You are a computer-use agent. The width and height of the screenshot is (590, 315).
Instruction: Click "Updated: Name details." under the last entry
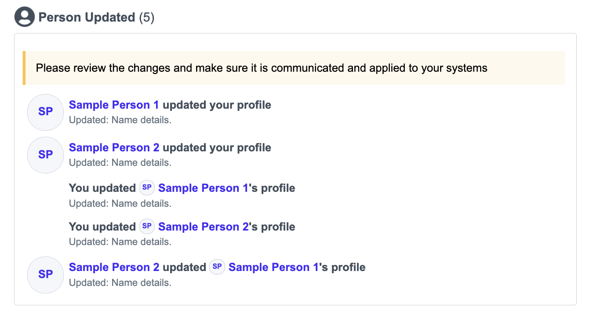pos(120,282)
